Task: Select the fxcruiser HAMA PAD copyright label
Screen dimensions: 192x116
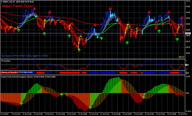Action: (x=25, y=56)
